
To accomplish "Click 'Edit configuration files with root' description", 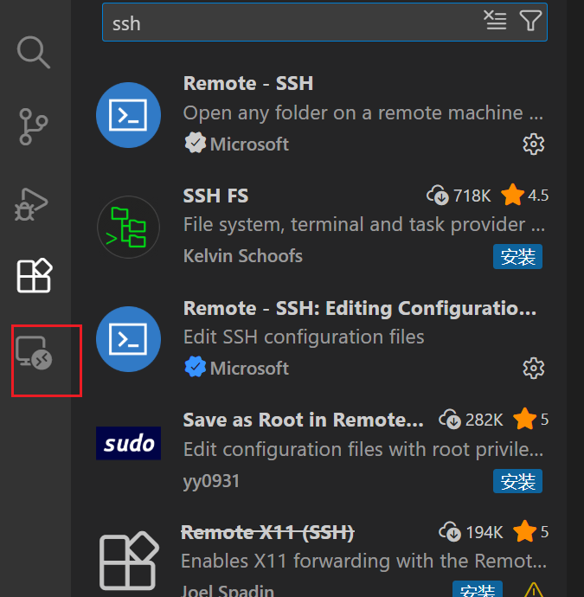I will coord(363,450).
